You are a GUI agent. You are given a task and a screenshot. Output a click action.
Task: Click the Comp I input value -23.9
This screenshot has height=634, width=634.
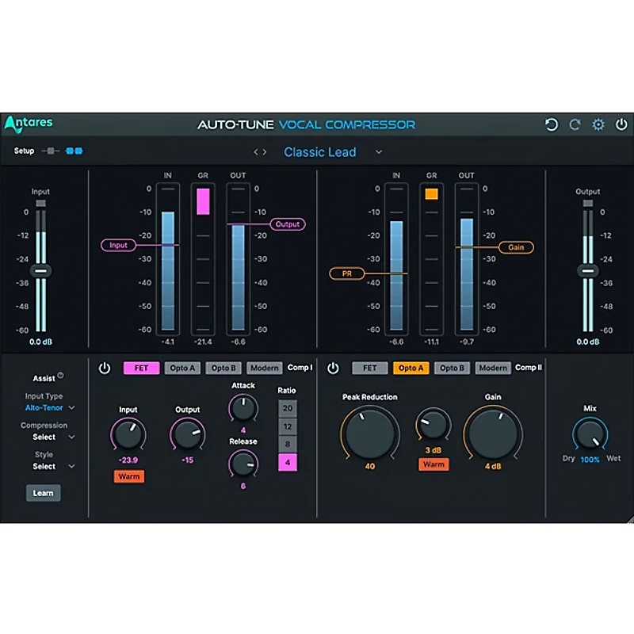pos(128,460)
